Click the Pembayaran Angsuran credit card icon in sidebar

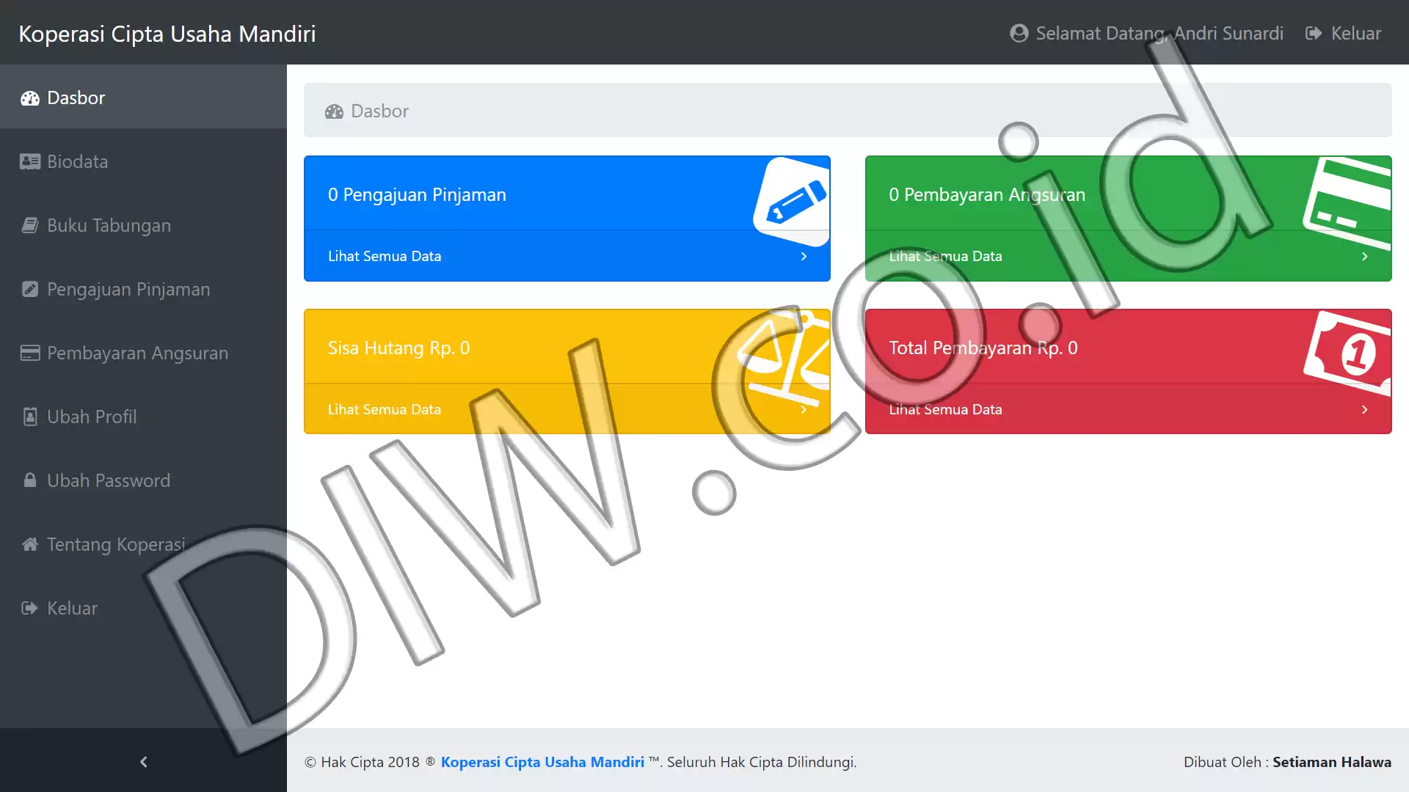coord(30,353)
